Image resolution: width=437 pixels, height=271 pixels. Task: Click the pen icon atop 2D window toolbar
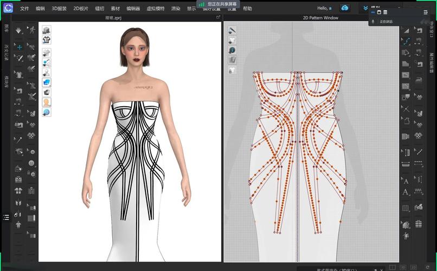click(x=232, y=30)
